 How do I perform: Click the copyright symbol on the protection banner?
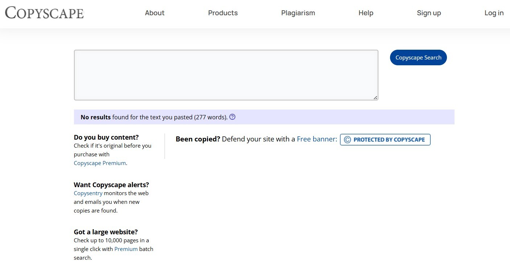click(347, 139)
